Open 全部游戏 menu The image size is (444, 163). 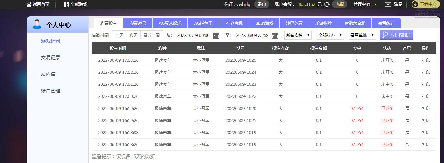tap(79, 4)
